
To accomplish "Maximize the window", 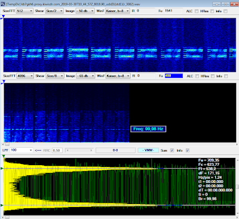I will [225, 4].
